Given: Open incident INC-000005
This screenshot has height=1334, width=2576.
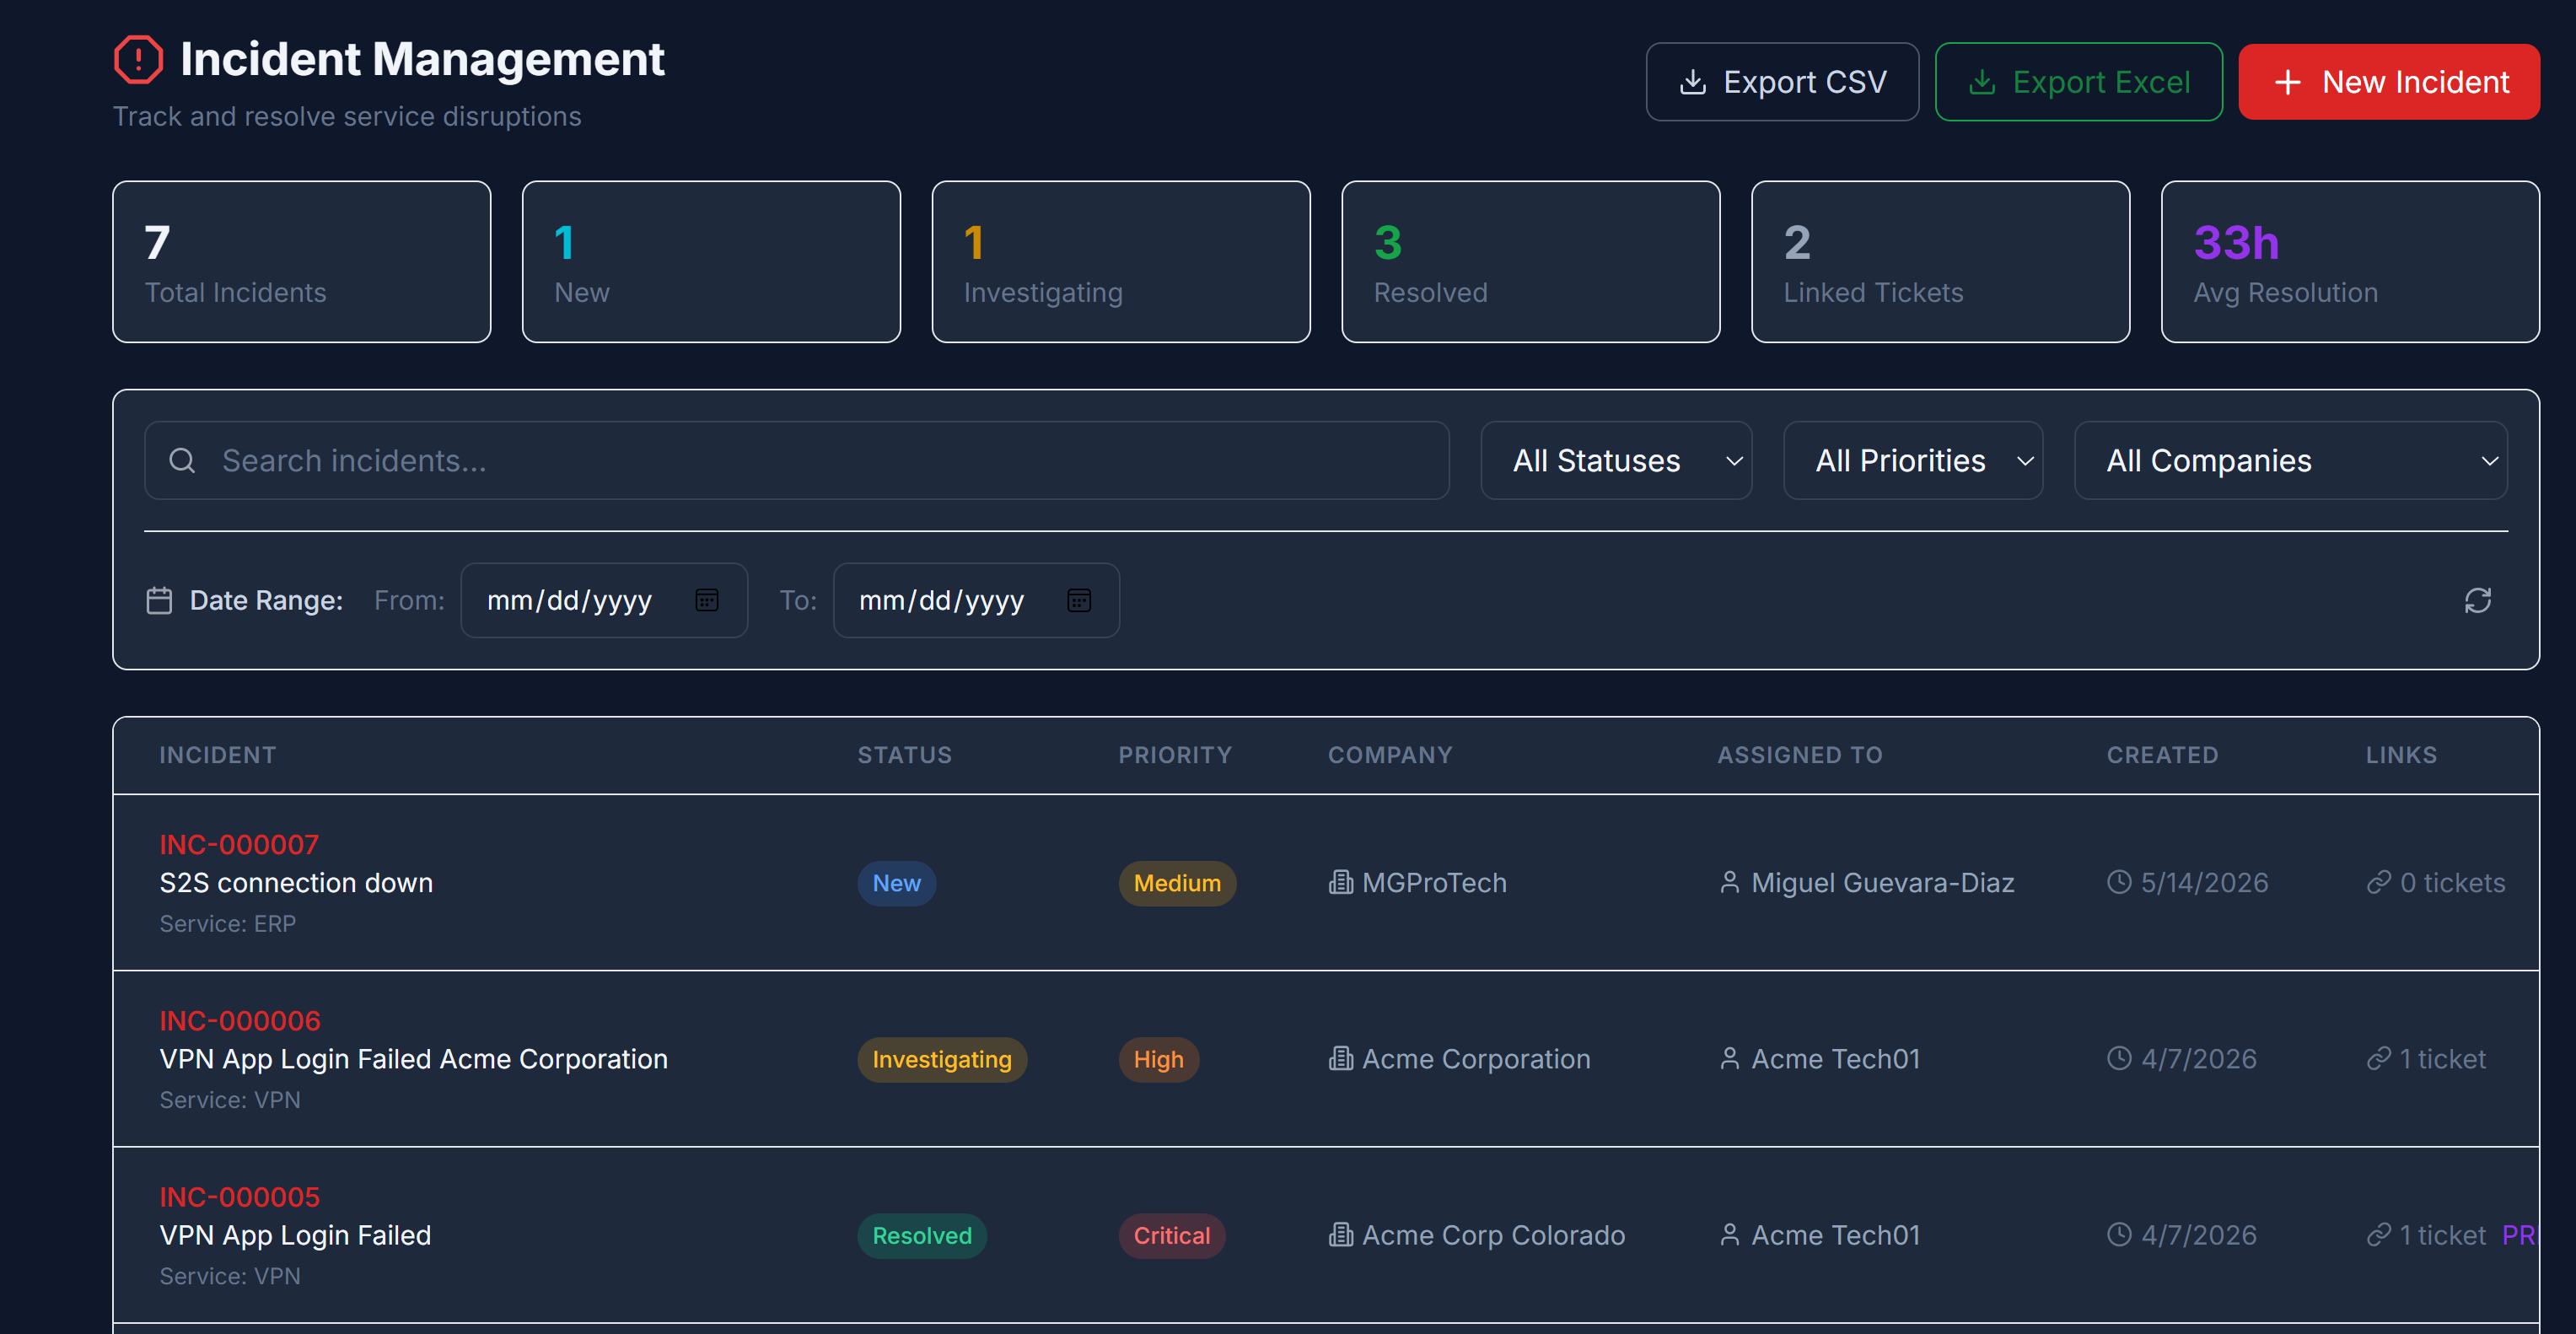Looking at the screenshot, I should [x=240, y=1197].
